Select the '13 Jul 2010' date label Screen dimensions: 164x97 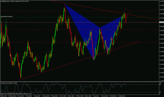29,96
